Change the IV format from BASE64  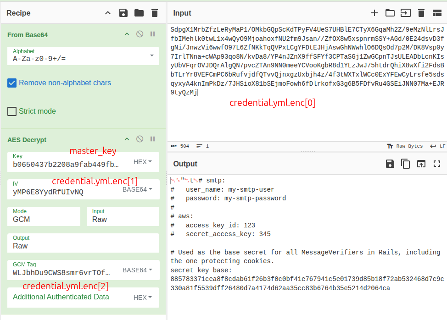[137, 189]
